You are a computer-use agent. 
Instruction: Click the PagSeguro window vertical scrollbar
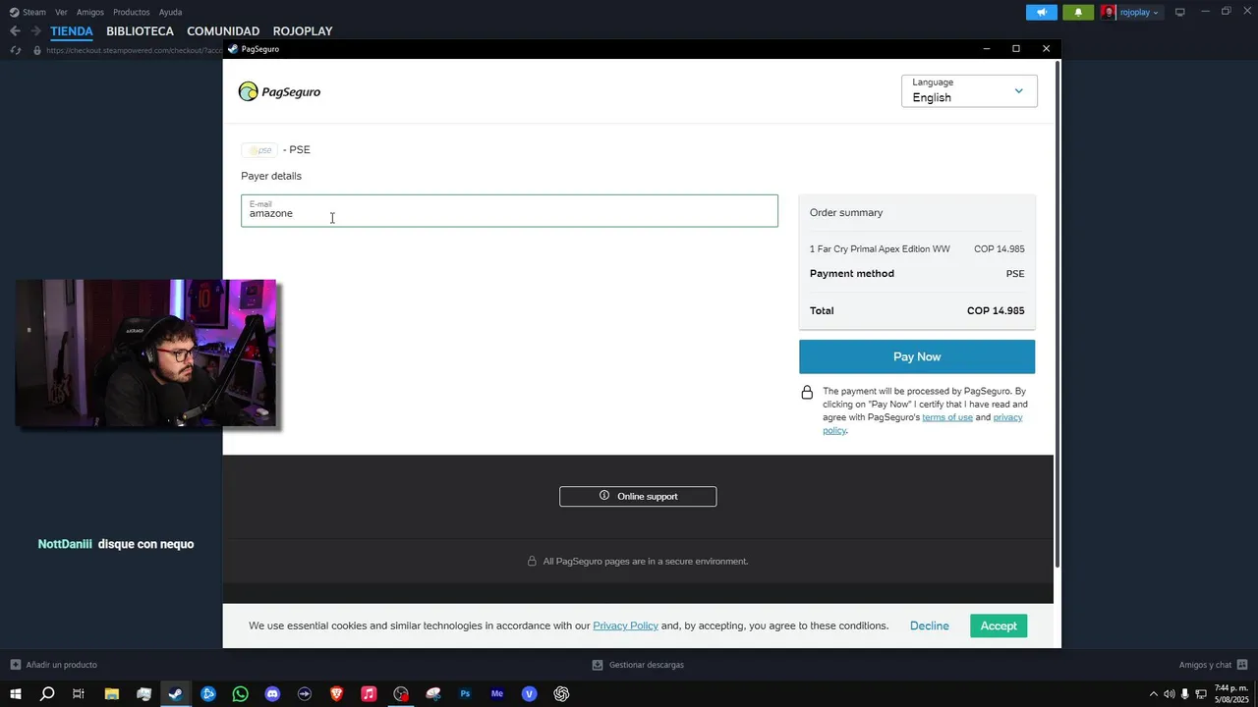[1058, 314]
